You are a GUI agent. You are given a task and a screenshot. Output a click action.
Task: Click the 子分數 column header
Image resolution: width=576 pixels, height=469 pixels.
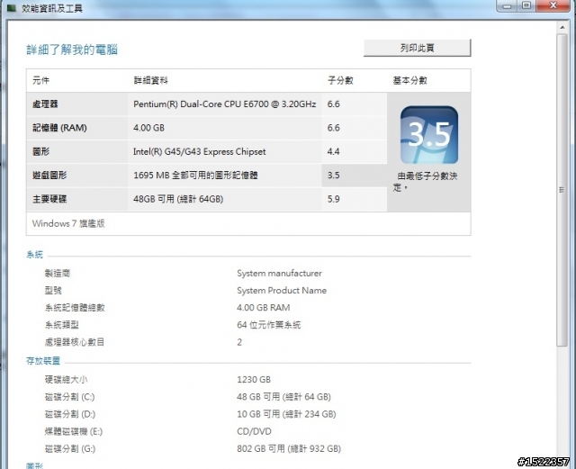pyautogui.click(x=340, y=80)
